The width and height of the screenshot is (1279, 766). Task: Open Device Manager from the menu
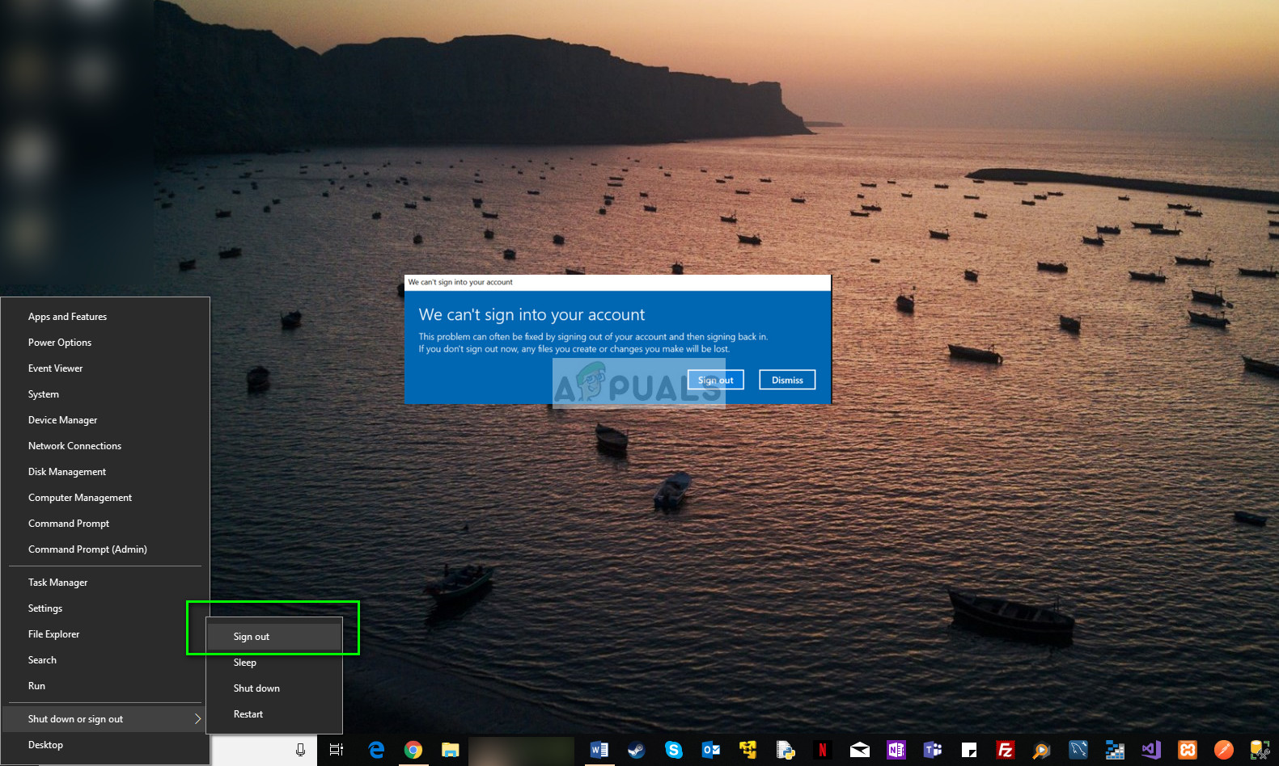pos(63,420)
